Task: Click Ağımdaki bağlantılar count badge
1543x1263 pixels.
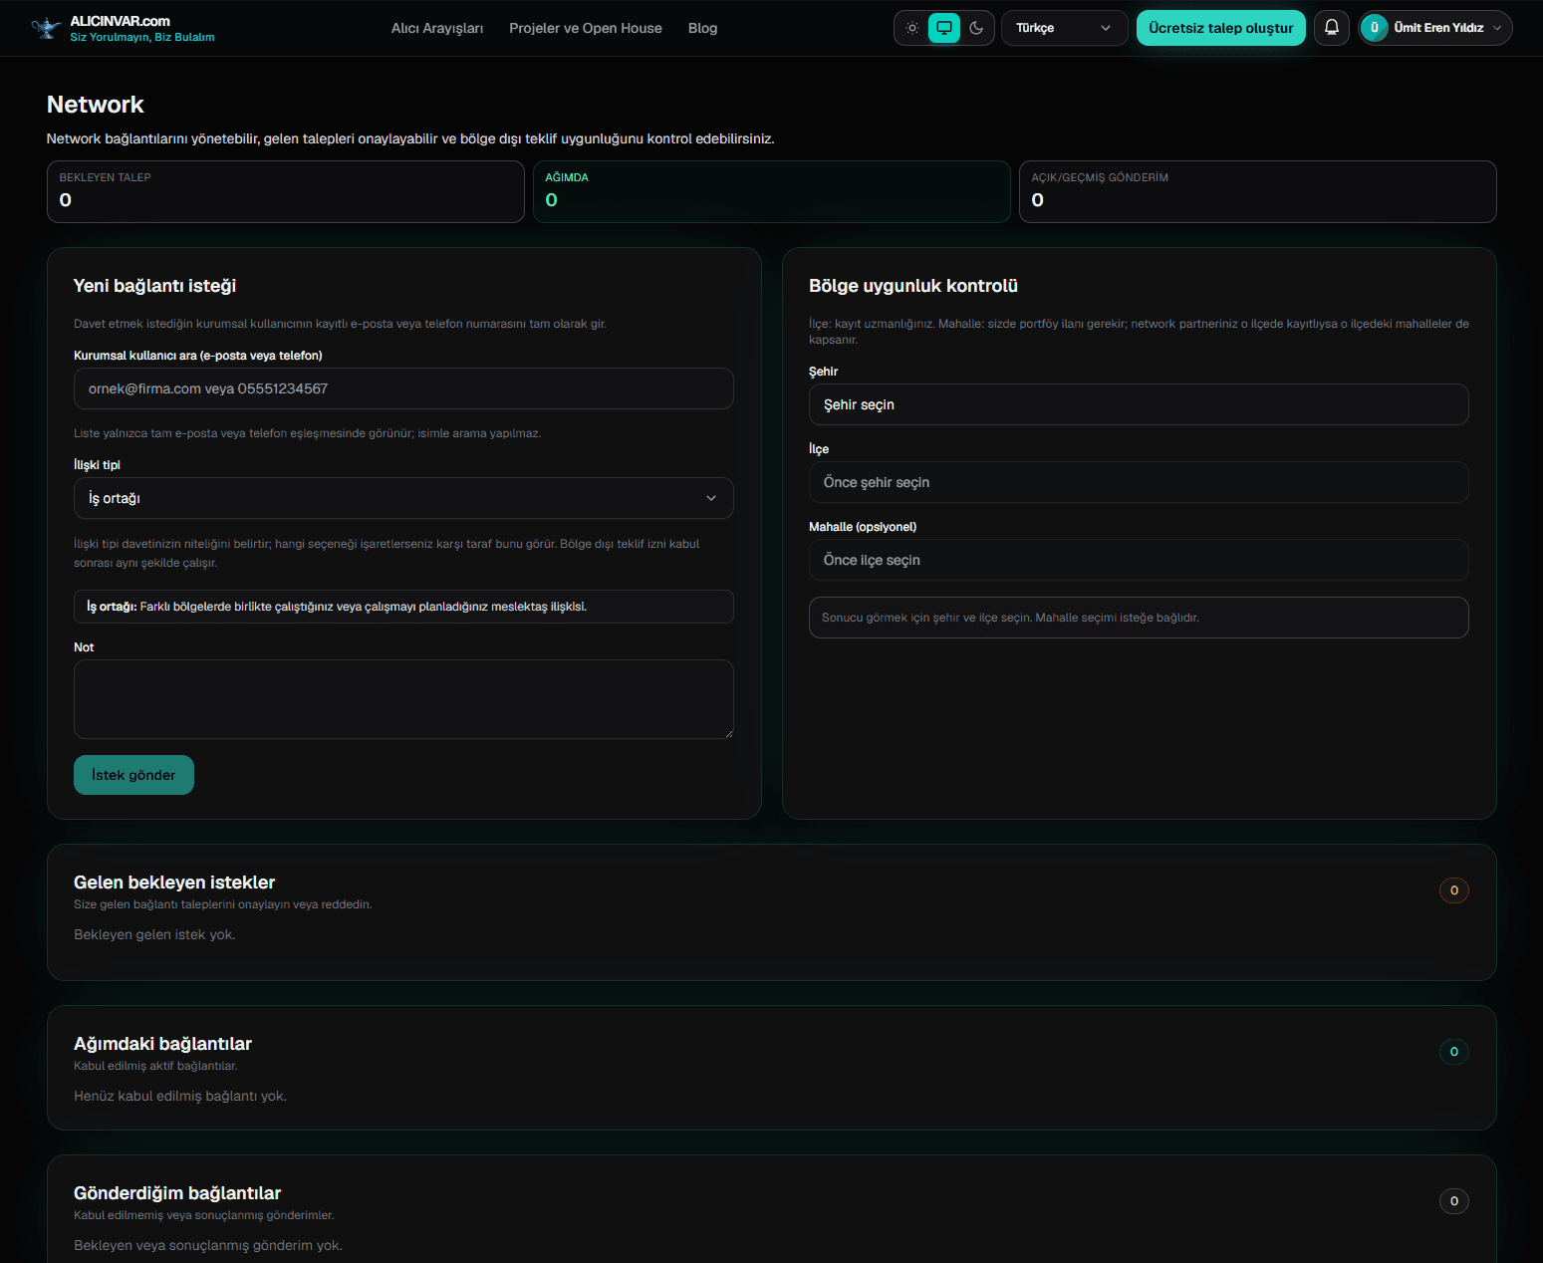Action: click(x=1454, y=1052)
